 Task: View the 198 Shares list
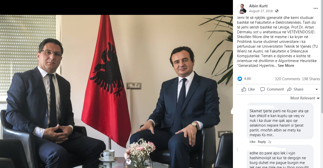[x=311, y=79]
